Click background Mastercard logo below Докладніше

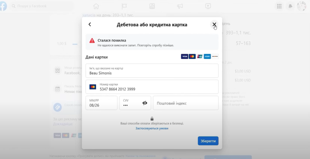pyautogui.click(x=65, y=135)
